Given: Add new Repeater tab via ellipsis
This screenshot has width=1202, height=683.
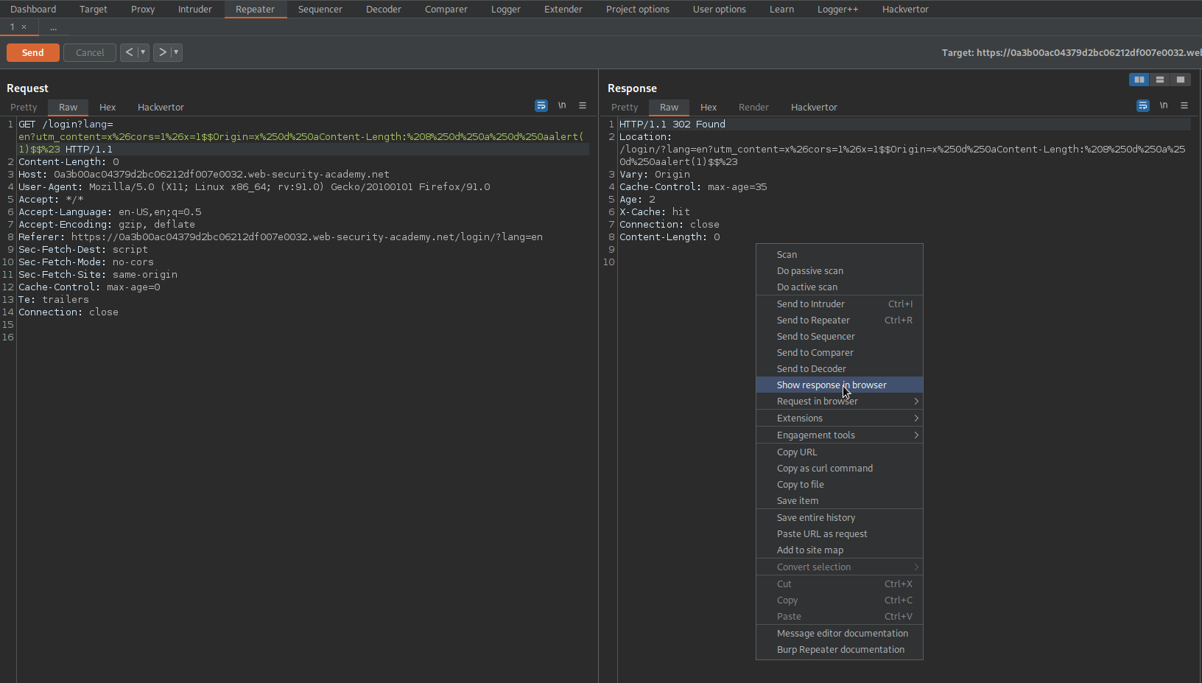Looking at the screenshot, I should (53, 27).
